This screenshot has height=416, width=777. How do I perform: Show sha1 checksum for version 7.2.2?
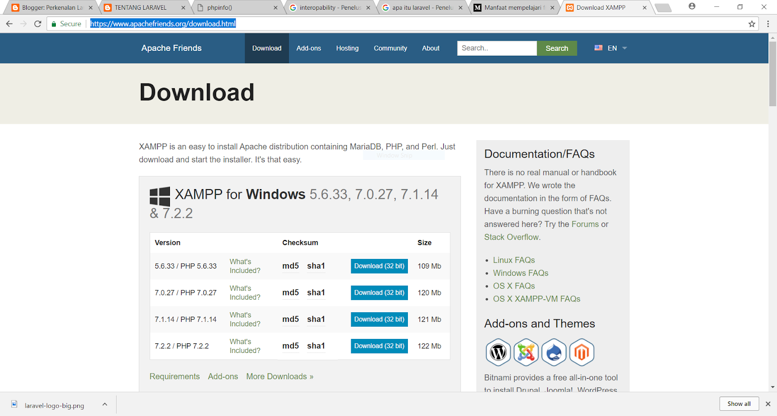[x=316, y=346]
